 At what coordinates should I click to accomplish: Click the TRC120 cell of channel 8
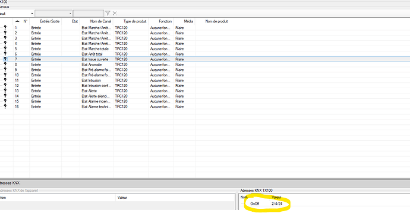(121, 64)
